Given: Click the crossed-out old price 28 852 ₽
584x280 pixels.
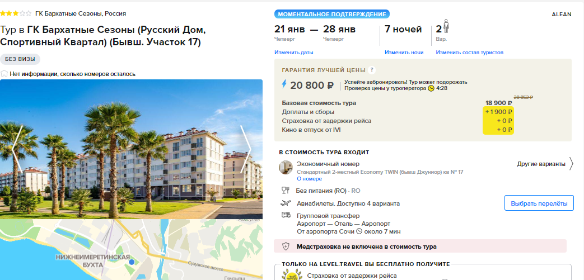Looking at the screenshot, I should pyautogui.click(x=523, y=97).
